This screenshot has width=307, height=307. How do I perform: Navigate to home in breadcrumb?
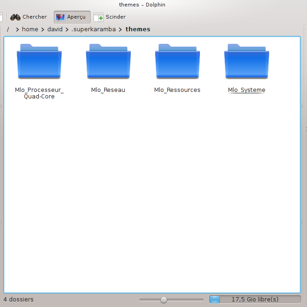(x=30, y=29)
